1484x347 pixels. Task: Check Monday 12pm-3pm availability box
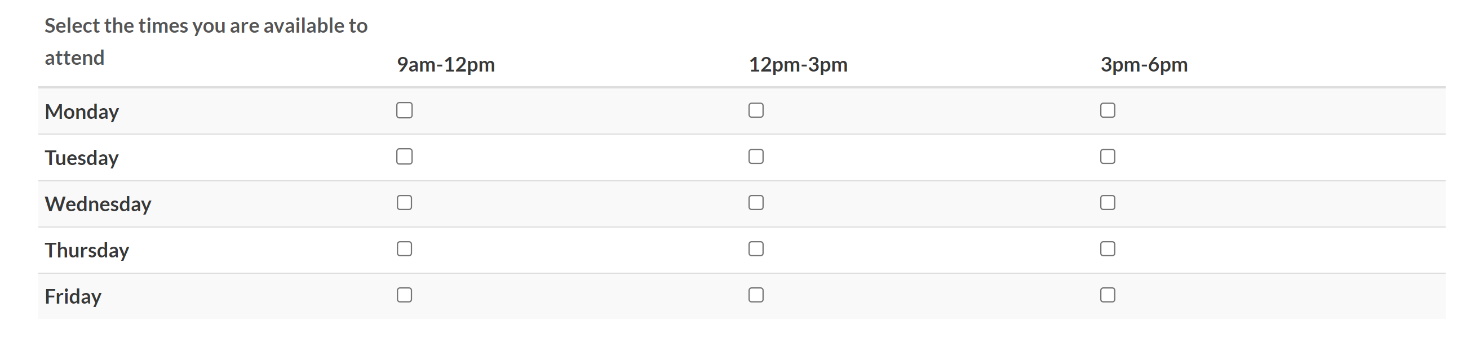click(x=756, y=110)
